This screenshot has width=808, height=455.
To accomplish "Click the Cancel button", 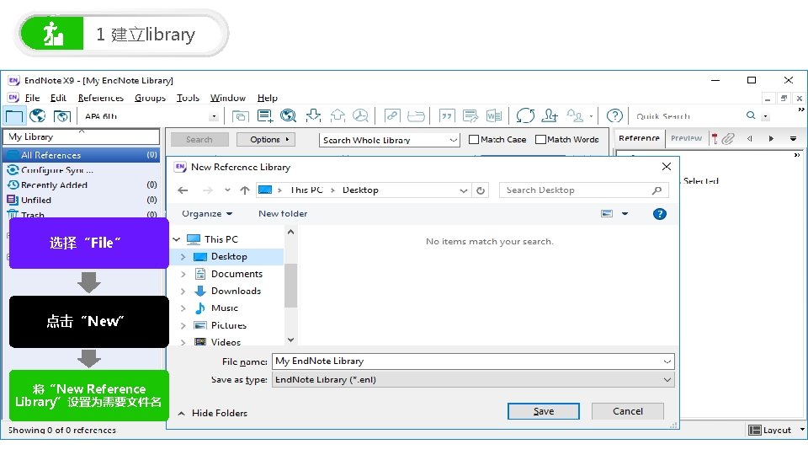I will pos(628,411).
